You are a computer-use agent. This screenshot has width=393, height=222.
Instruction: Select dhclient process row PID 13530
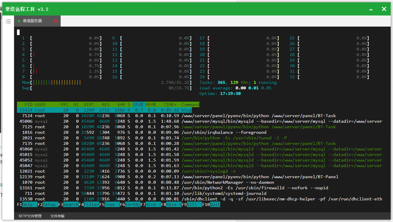(199, 199)
